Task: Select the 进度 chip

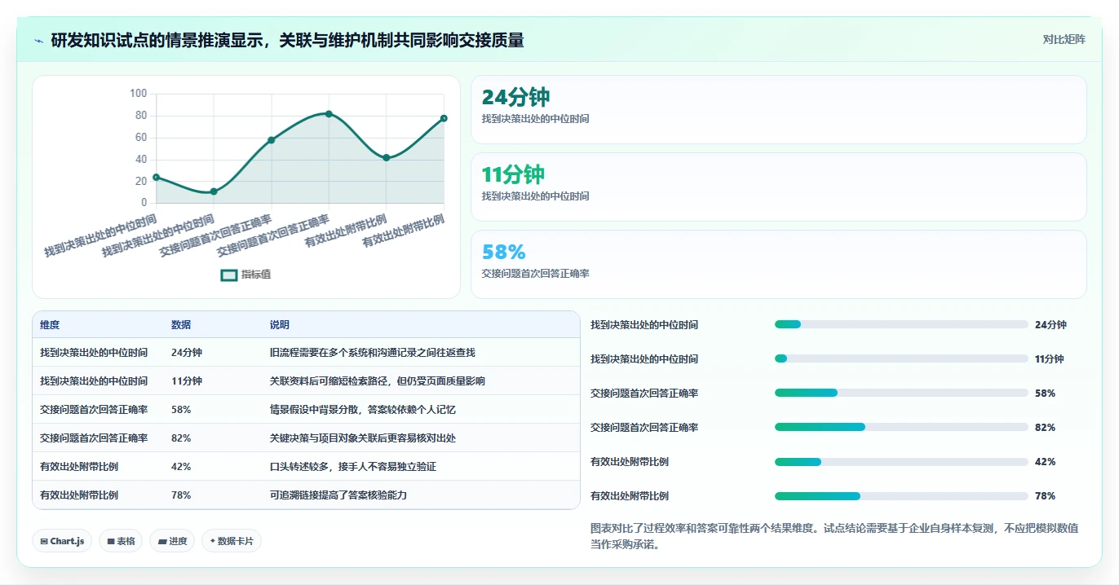Action: click(172, 541)
